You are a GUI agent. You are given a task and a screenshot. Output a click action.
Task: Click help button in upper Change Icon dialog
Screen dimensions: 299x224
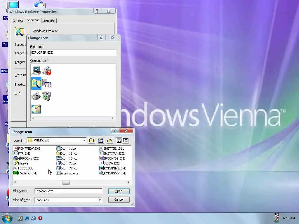tap(101, 37)
